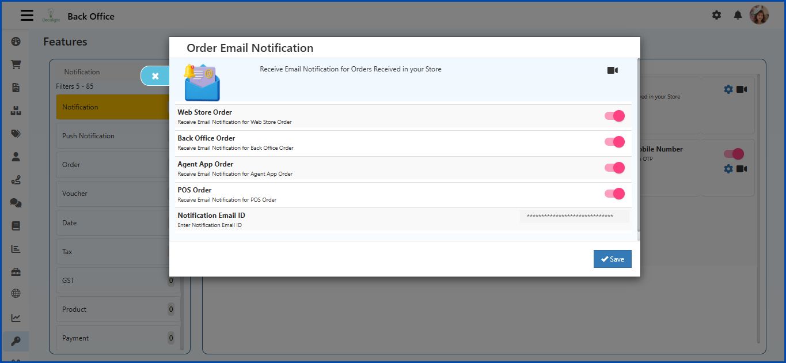Select the globe icon in the left sidebar
The image size is (786, 363).
pyautogui.click(x=16, y=293)
